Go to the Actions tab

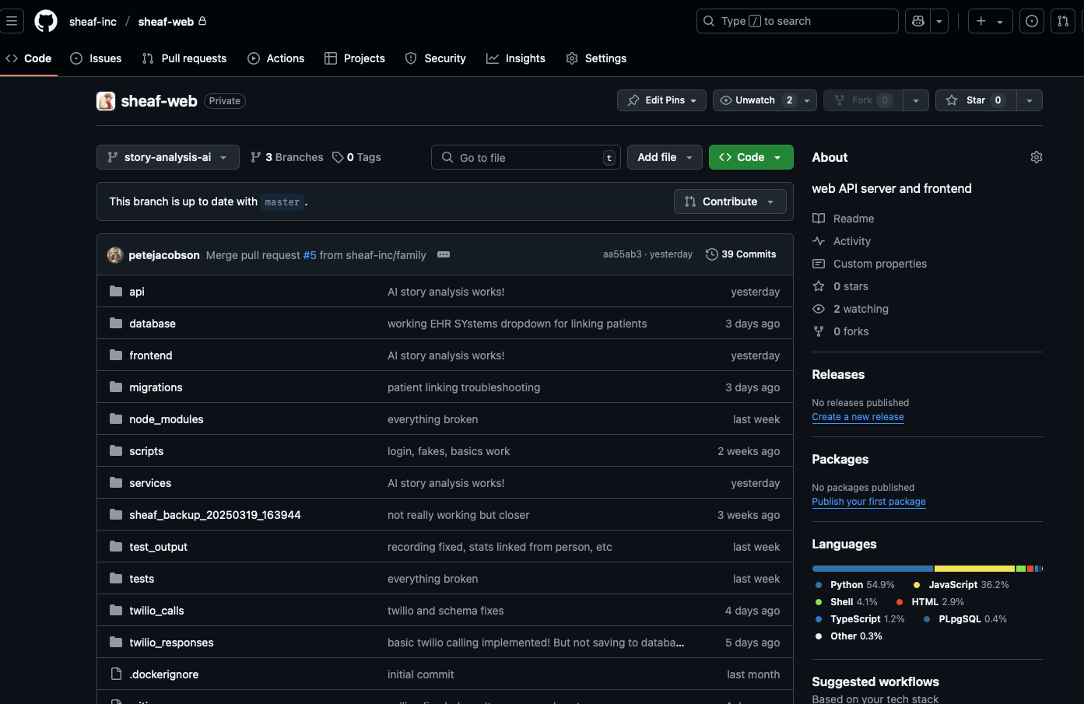276,58
